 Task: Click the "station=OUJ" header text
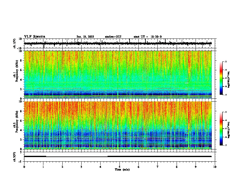click(113, 37)
